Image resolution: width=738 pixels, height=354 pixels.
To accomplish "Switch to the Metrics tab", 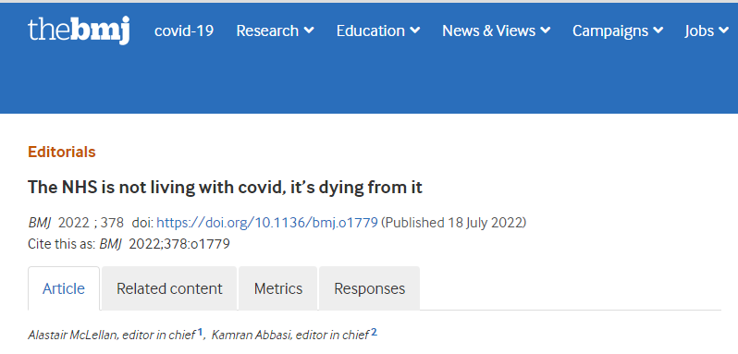I will (278, 288).
